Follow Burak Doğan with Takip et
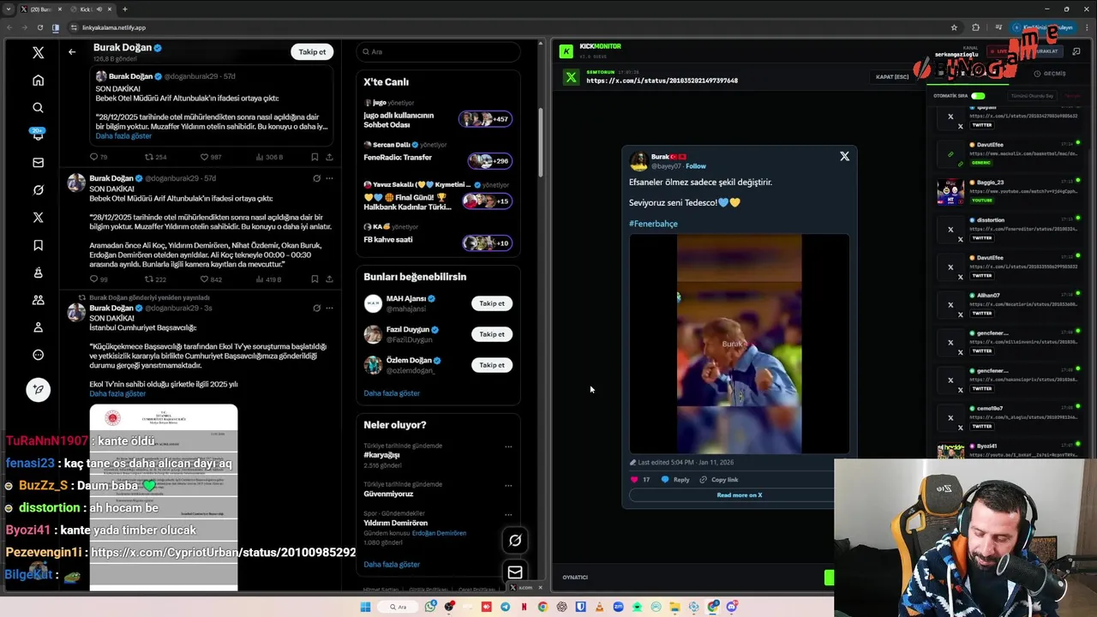Screen dimensions: 1097x617 click(312, 52)
